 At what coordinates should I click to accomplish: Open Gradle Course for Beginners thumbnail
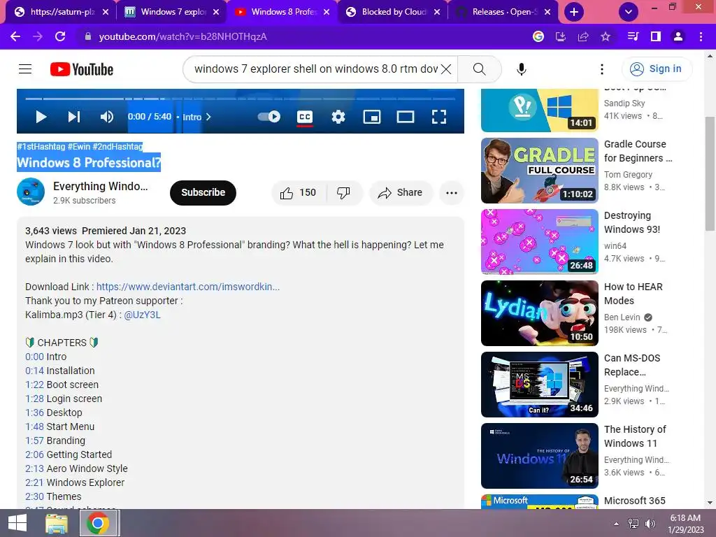540,171
